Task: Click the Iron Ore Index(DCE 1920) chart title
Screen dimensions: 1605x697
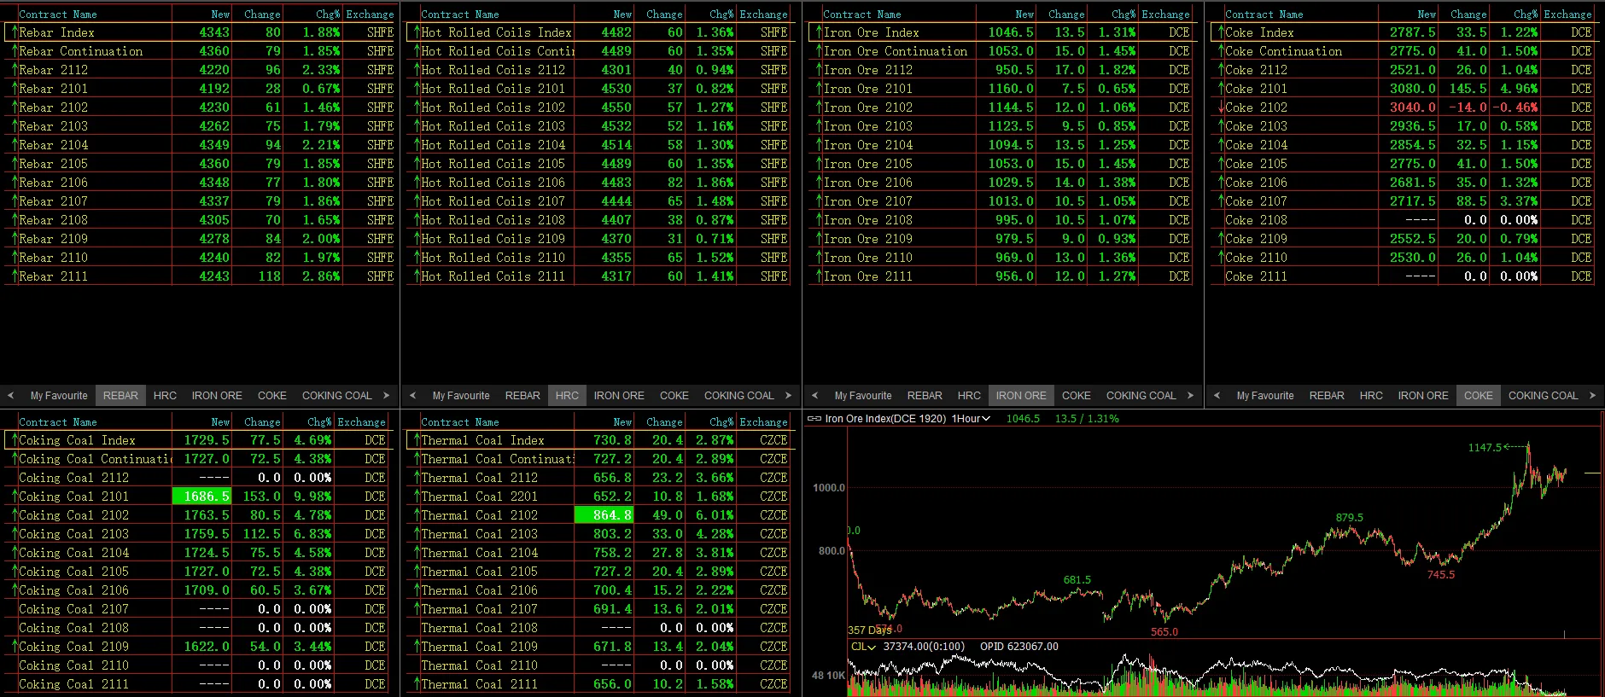Action: 885,419
